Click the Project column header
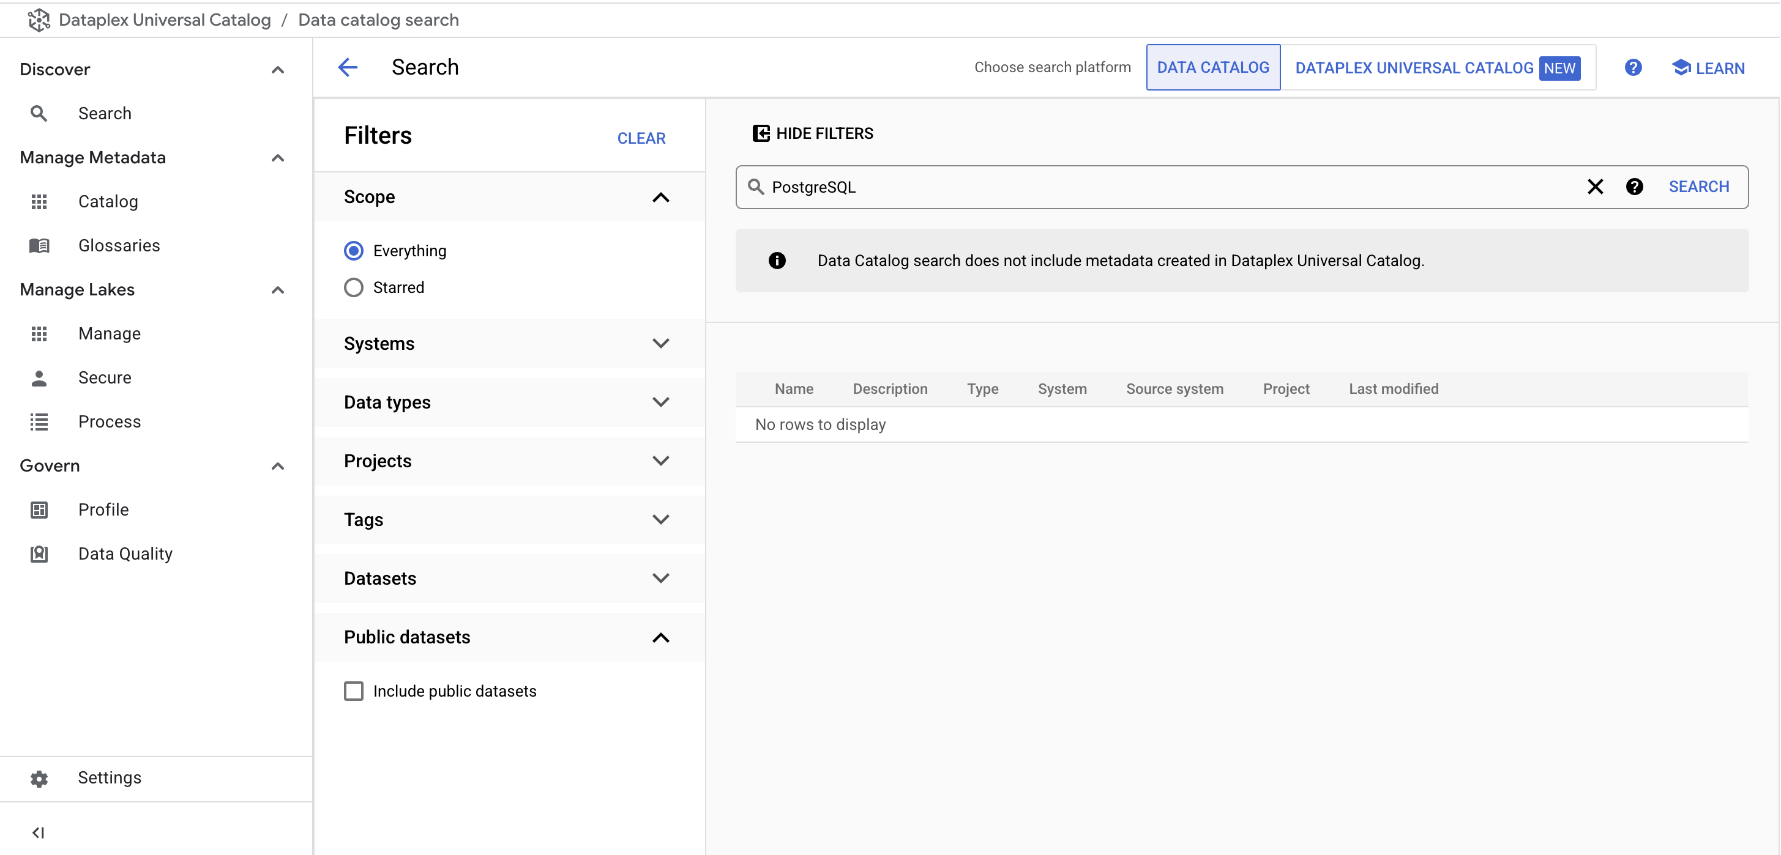 pyautogui.click(x=1286, y=389)
